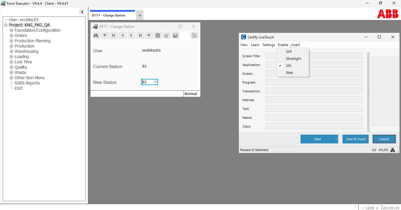Enable the Web option

[x=289, y=72]
